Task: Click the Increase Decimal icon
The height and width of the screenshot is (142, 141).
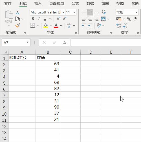Action: (119, 26)
